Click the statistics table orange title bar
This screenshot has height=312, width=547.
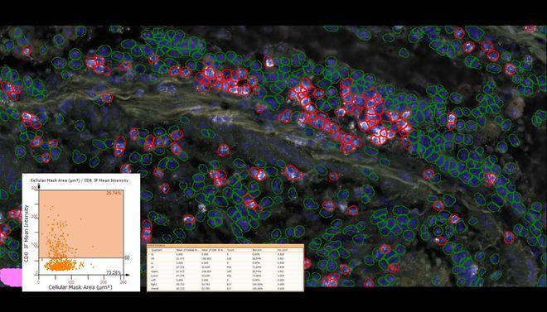225,246
